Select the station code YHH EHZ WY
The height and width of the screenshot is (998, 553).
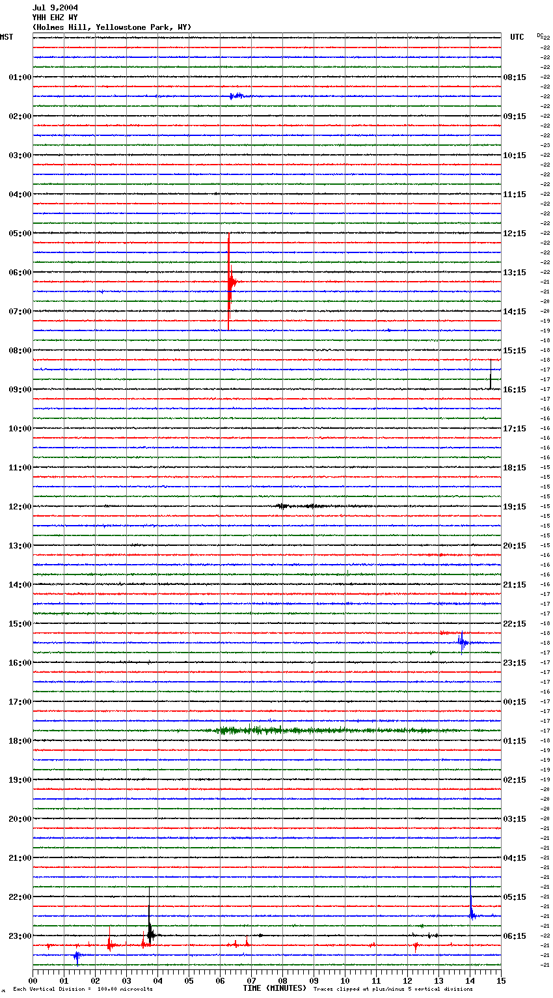tap(55, 18)
